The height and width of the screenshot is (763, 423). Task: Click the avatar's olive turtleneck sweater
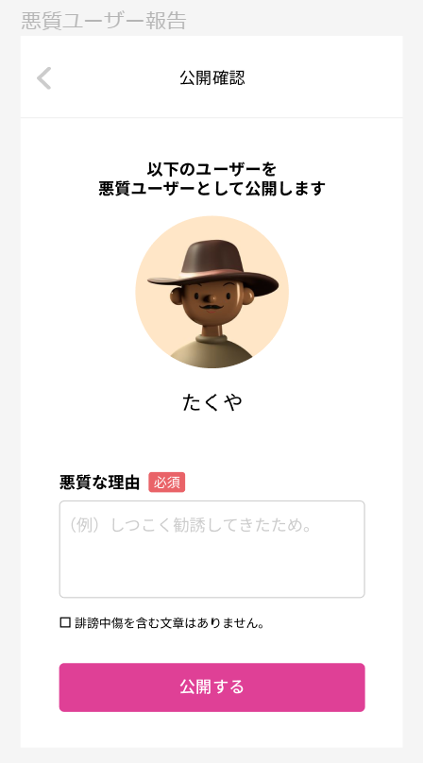point(211,351)
